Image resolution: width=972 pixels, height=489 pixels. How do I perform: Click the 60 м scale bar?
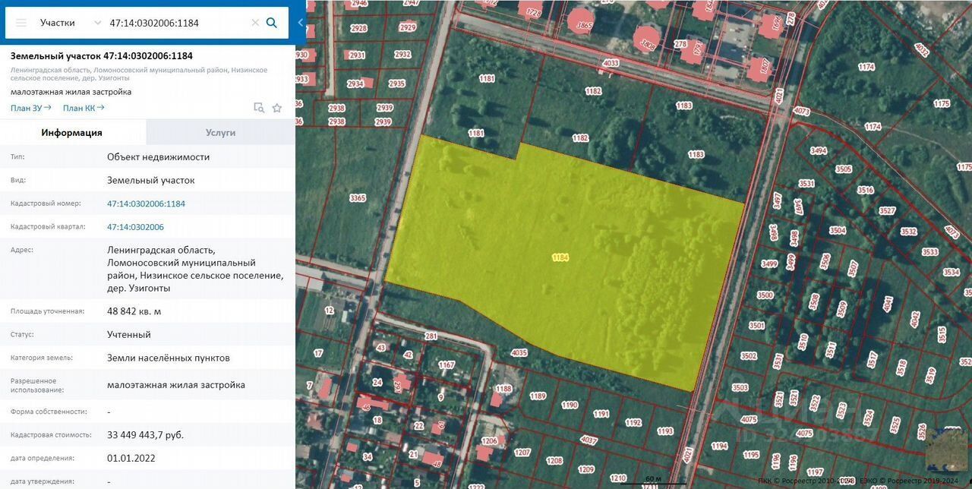coord(653,481)
